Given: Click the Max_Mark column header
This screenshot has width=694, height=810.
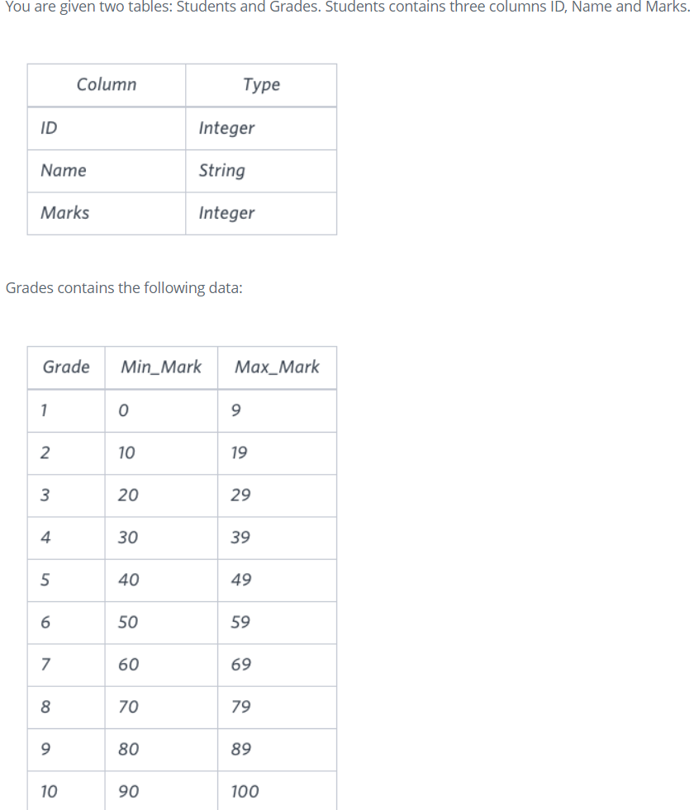Looking at the screenshot, I should coord(277,367).
